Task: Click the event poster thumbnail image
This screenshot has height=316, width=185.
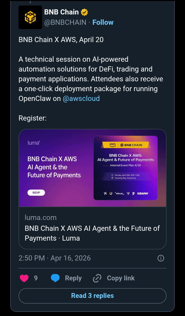Action: [126, 168]
